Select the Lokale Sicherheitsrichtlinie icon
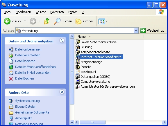 [x=78, y=42]
